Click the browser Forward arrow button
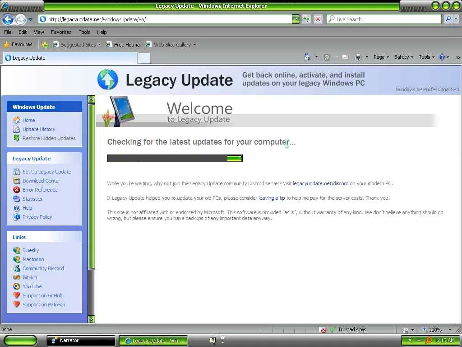 20,19
